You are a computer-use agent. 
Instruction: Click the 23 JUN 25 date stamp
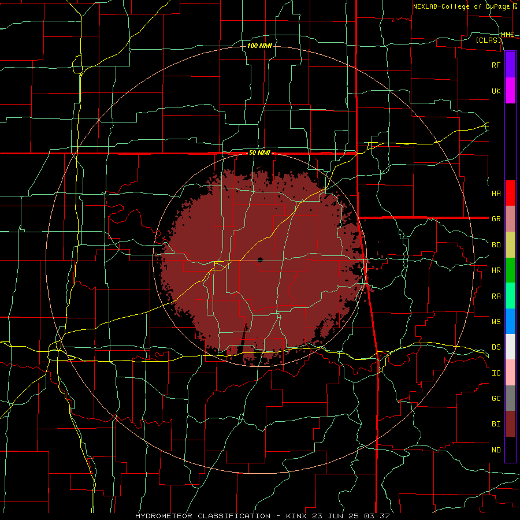tap(335, 516)
